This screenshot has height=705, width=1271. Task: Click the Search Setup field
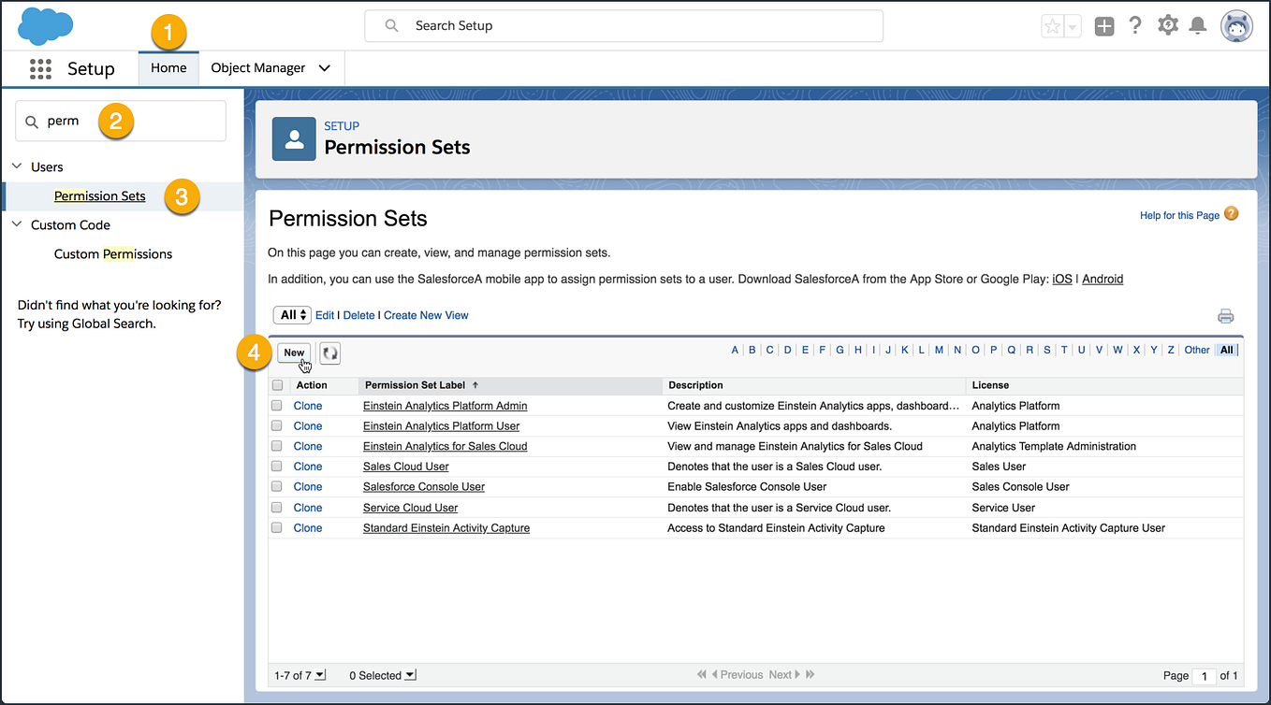[x=623, y=26]
